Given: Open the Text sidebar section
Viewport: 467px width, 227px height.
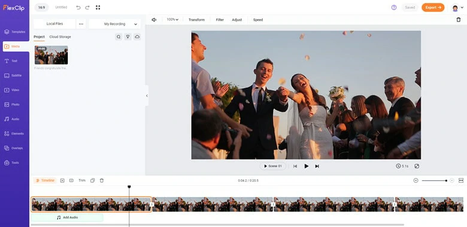Looking at the screenshot, I should 11,61.
